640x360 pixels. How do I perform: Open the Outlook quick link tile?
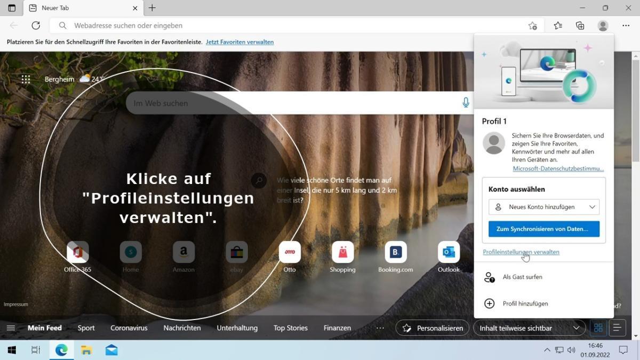pyautogui.click(x=449, y=253)
